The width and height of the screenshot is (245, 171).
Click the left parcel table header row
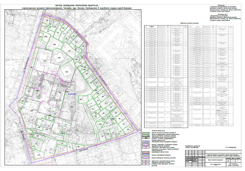coord(165,26)
